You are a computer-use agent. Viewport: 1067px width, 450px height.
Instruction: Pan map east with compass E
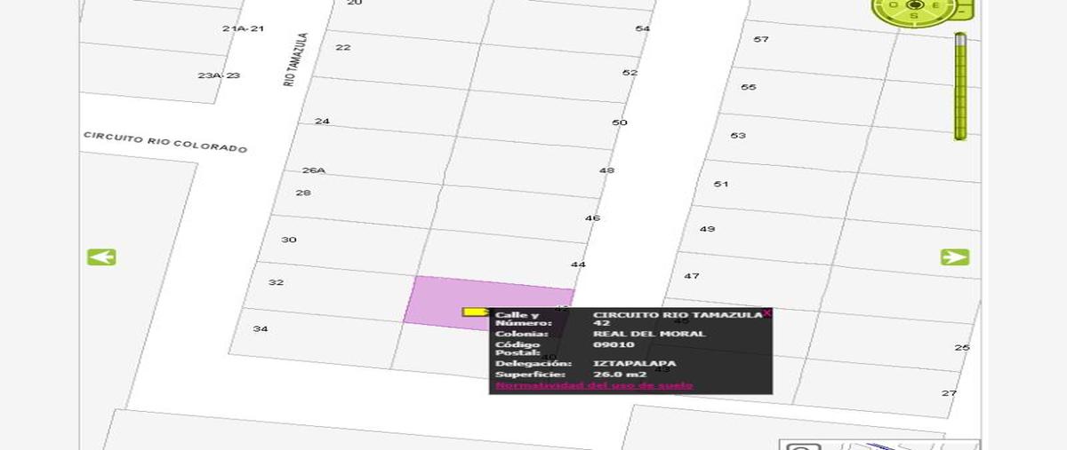[937, 5]
